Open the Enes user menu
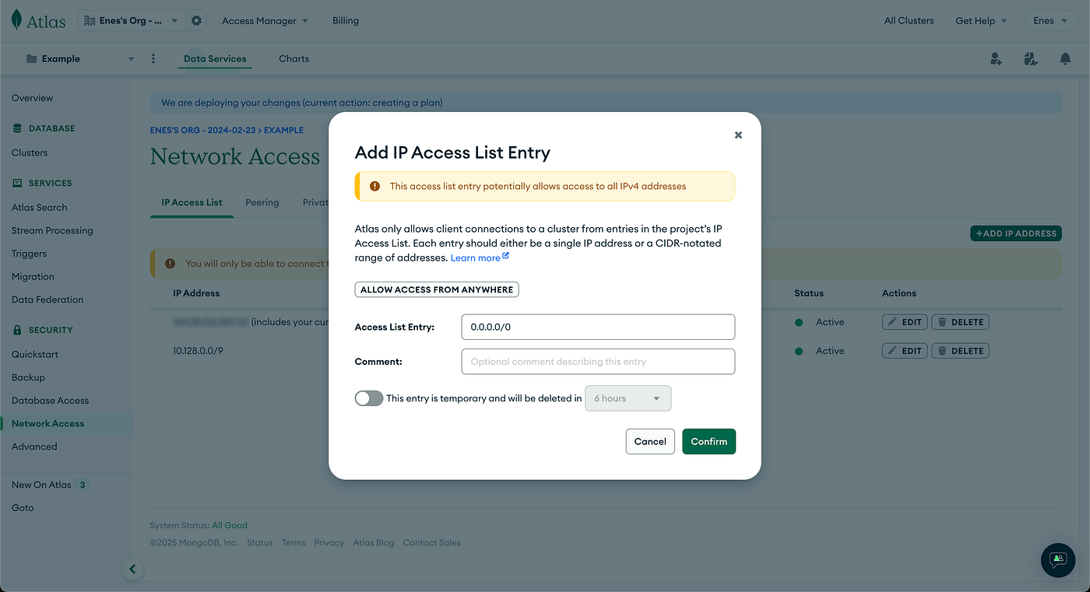 1051,21
